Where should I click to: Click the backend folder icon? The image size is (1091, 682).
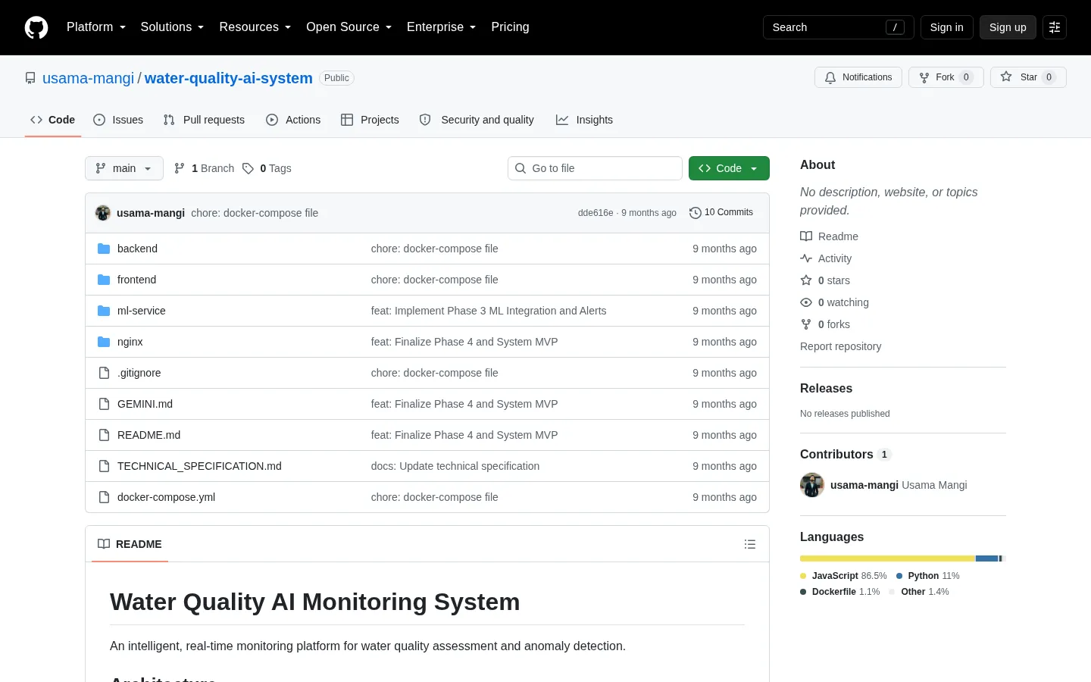pos(104,249)
